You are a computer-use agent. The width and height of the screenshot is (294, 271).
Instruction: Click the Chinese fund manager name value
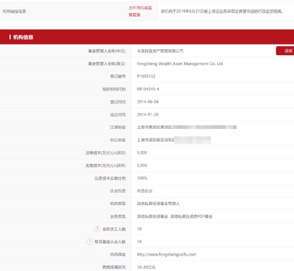click(160, 51)
